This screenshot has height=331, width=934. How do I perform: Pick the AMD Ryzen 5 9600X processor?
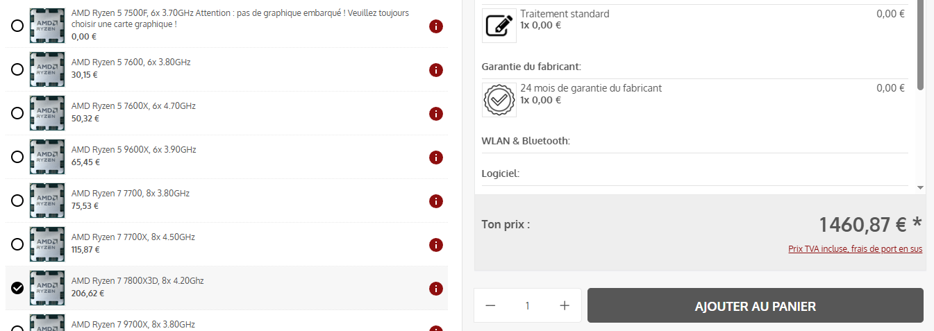[17, 158]
